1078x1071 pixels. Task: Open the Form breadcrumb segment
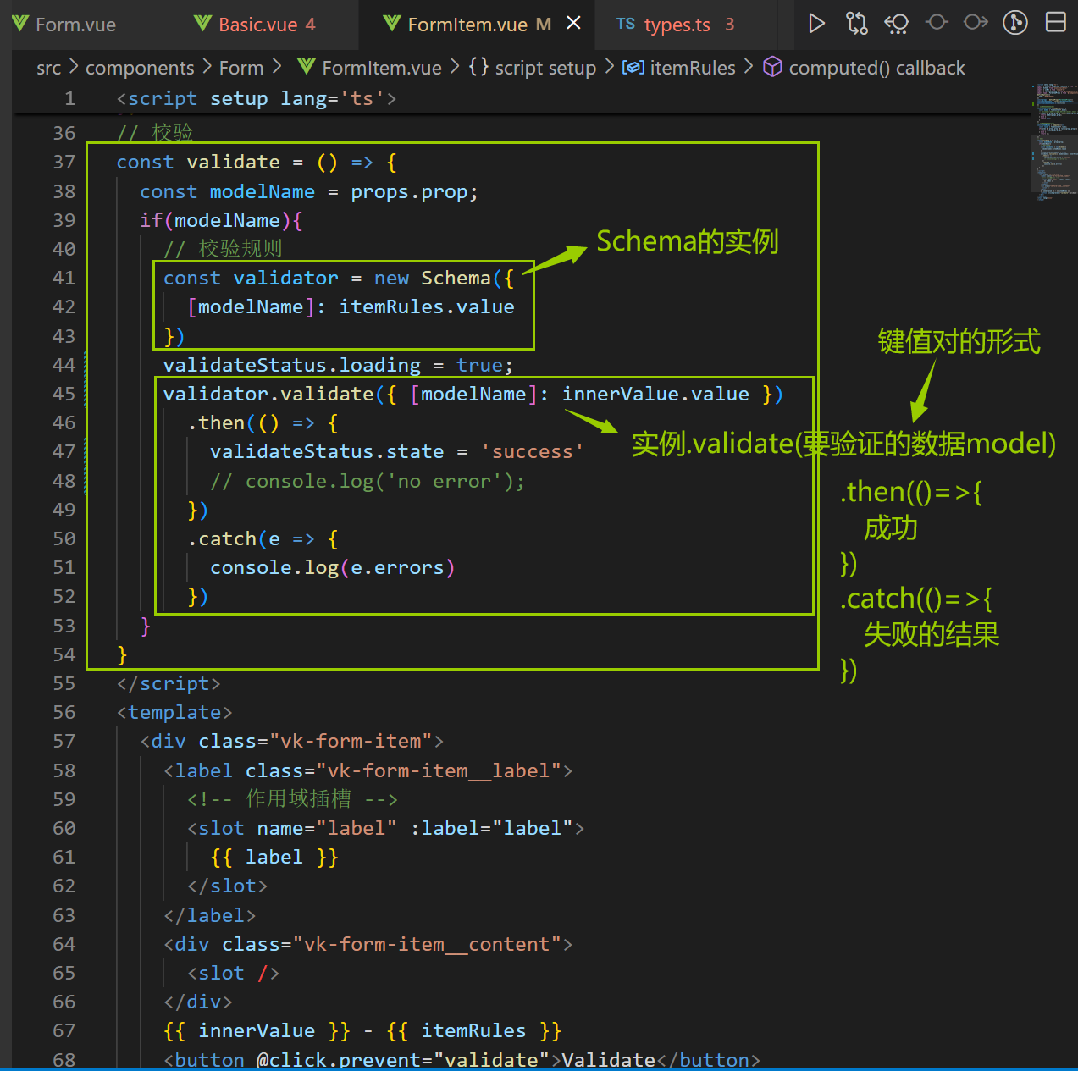[241, 68]
